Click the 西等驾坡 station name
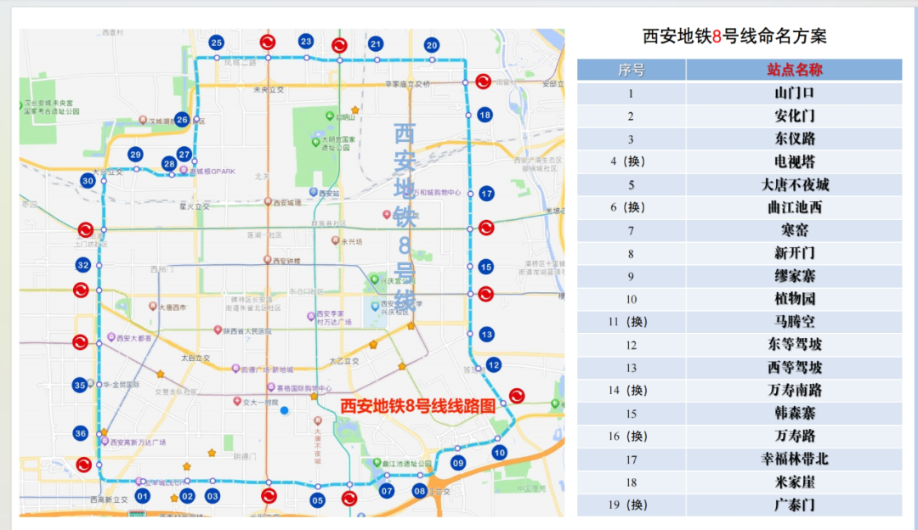 pos(795,368)
